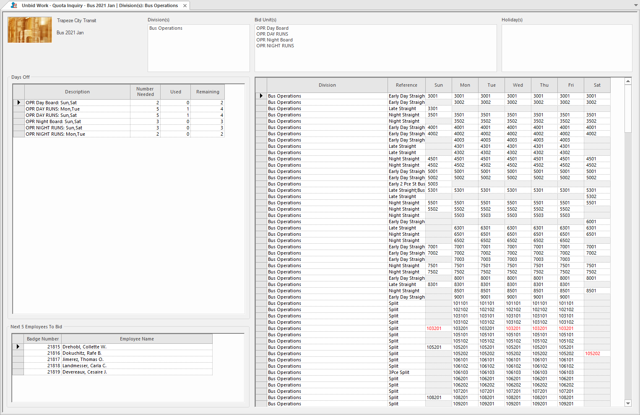Click the Reference column header
640x415 pixels.
click(x=406, y=85)
